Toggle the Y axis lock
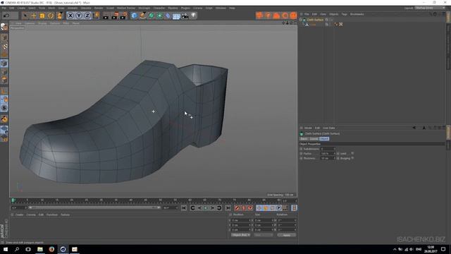The width and height of the screenshot is (451, 254). 79,16
